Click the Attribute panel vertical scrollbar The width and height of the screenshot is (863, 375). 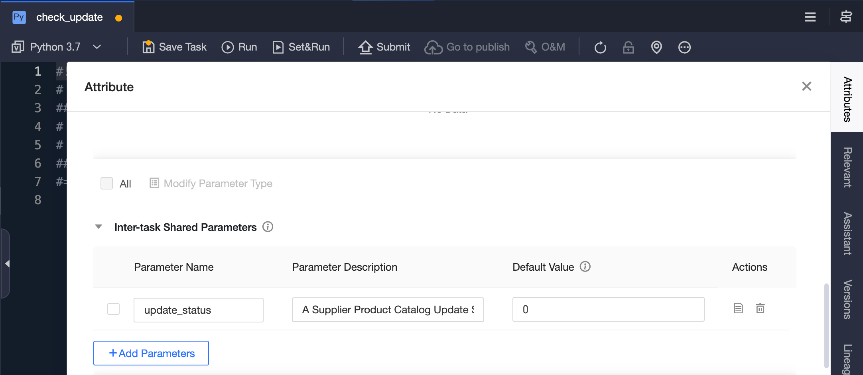[x=826, y=326]
